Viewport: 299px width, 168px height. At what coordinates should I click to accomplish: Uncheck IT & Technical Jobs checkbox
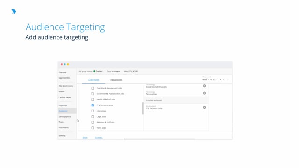click(93, 105)
